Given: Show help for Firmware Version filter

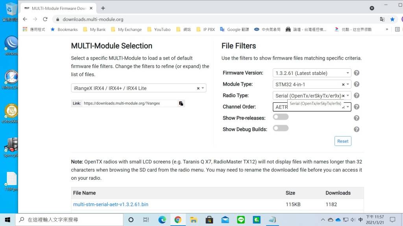Looking at the screenshot, I should (357, 73).
